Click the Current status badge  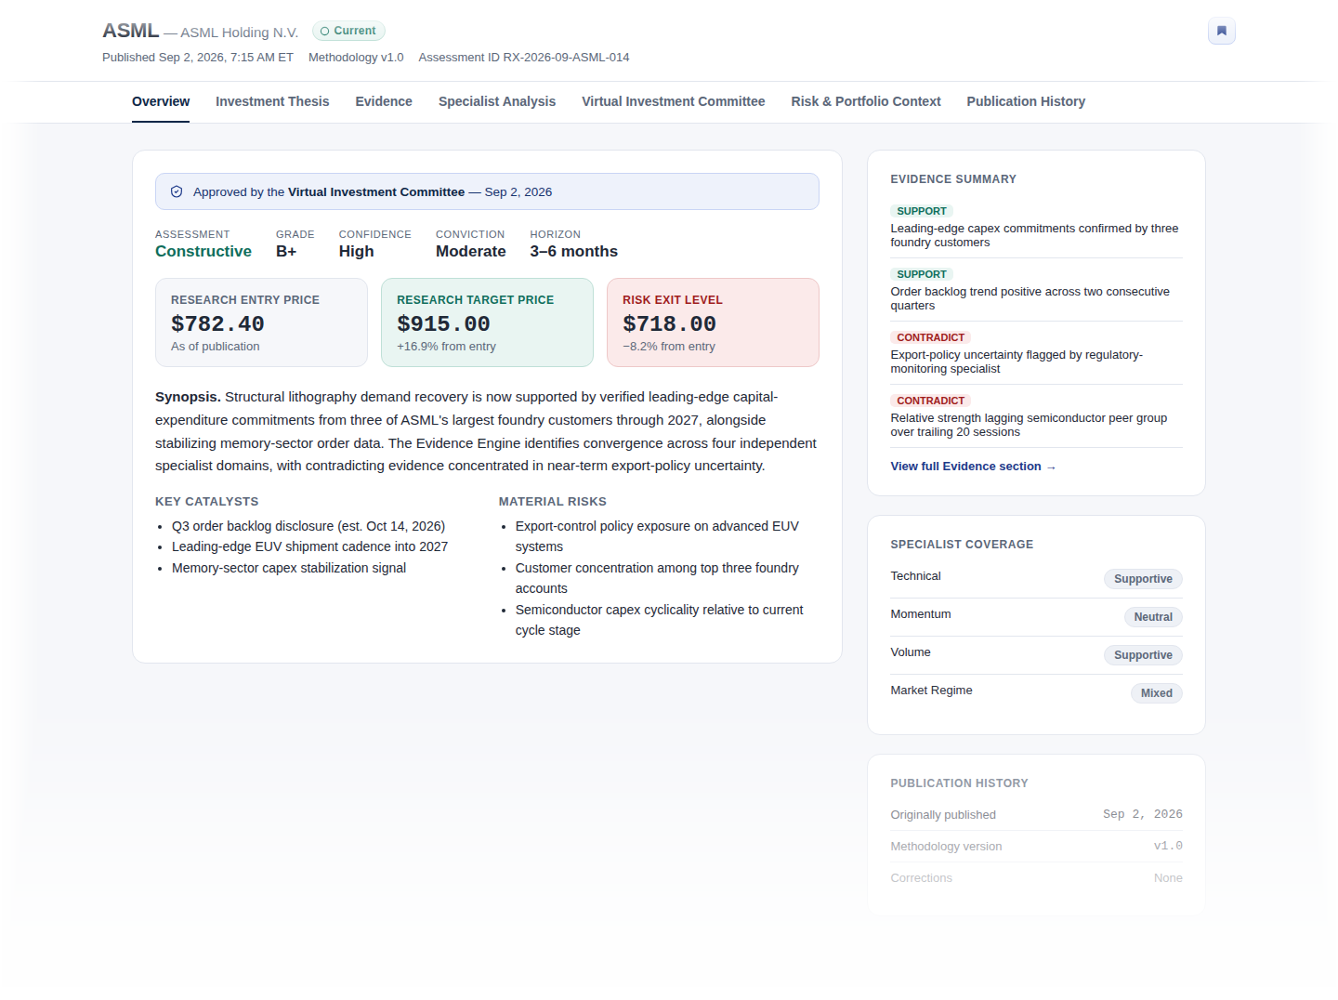[x=348, y=31]
